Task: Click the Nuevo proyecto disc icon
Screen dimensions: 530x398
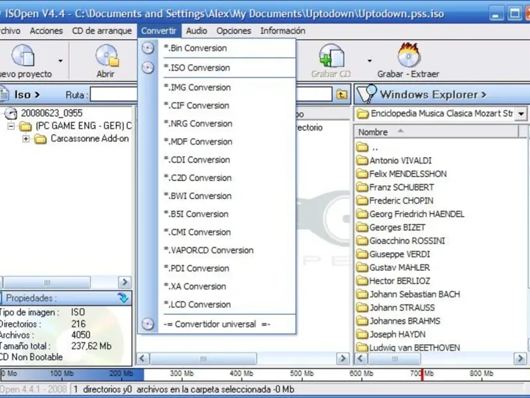Action: pos(23,55)
